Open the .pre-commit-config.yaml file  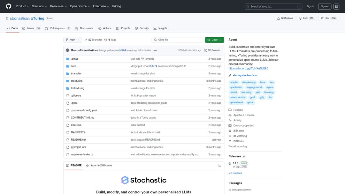84,110
